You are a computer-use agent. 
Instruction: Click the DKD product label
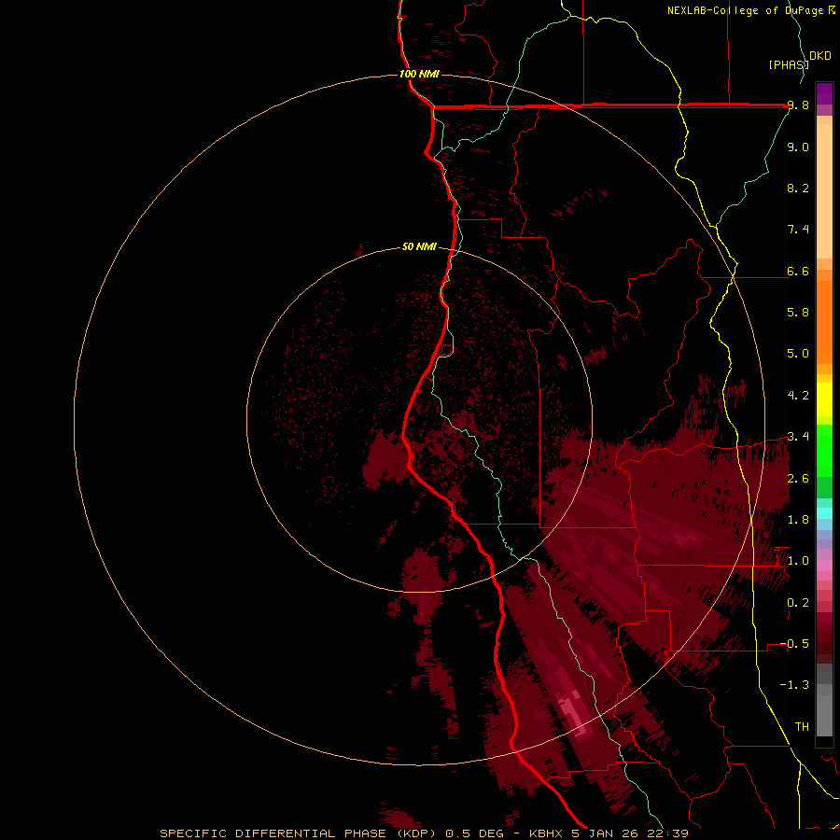[820, 56]
